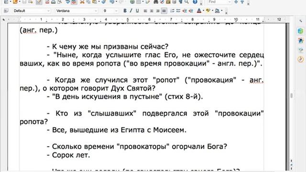Screen dimensions: 306x172
Task: Open the font size 9 dropdown
Action: coord(116,11)
